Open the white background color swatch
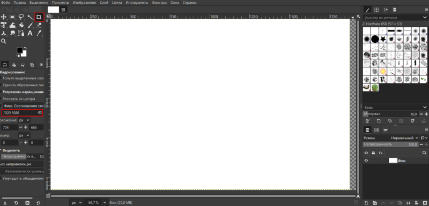The height and width of the screenshot is (206, 429). [x=24, y=54]
